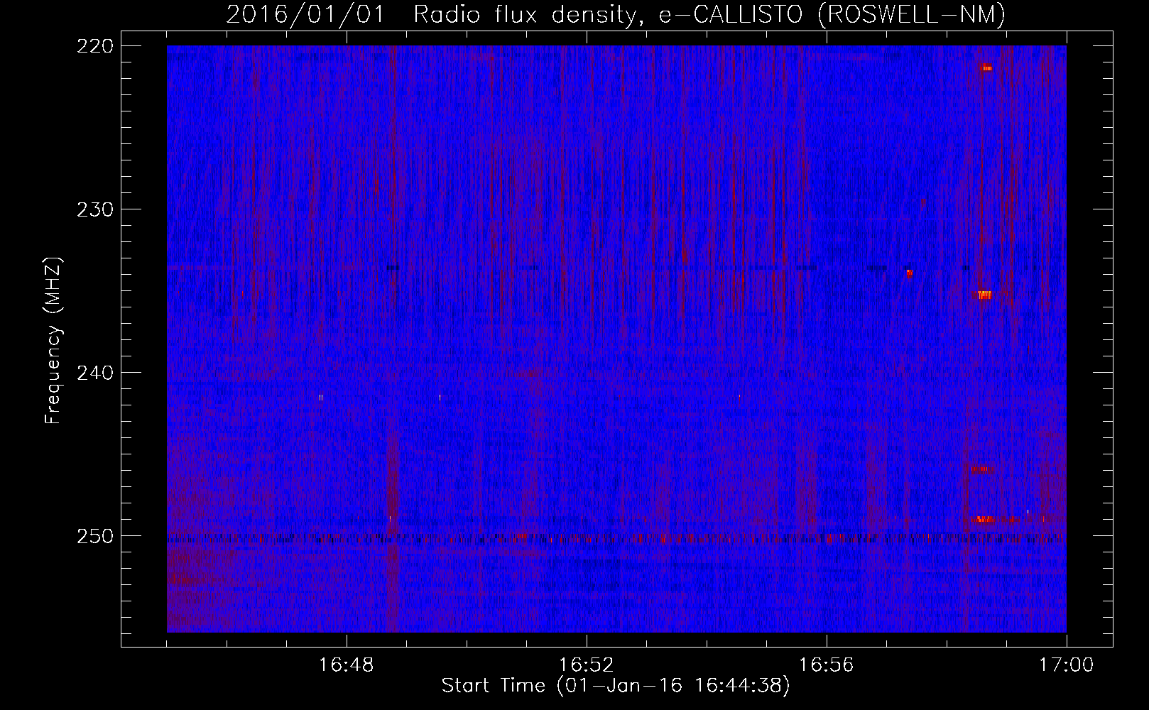
Task: Click the plot title mentioning e-CALLISTO (ROSWELL-NM)
Action: pos(616,14)
